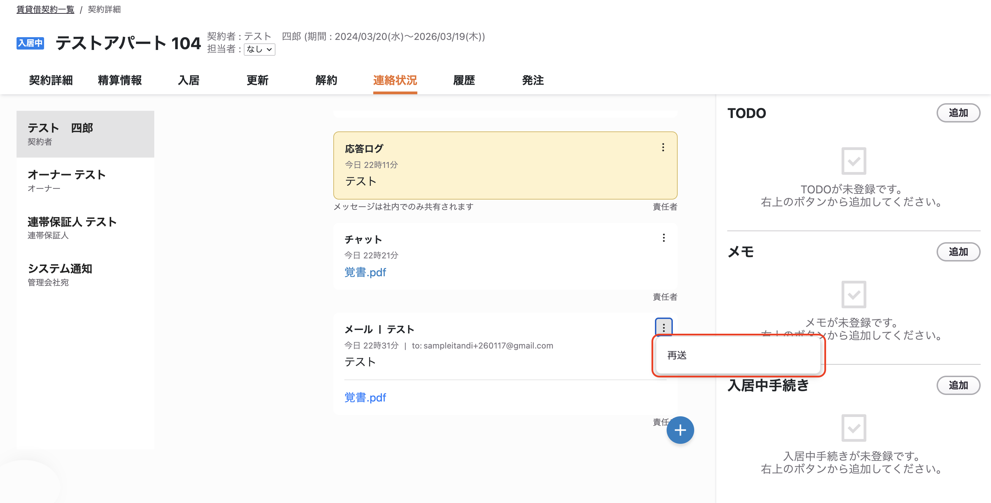Select the 連絡状況 tab

tap(395, 80)
